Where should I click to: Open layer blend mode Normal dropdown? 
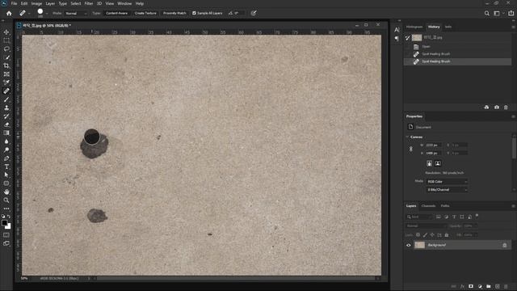pos(426,226)
